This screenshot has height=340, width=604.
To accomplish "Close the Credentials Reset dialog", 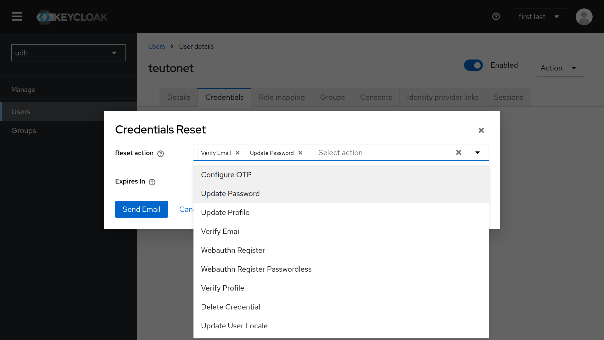I will point(481,130).
